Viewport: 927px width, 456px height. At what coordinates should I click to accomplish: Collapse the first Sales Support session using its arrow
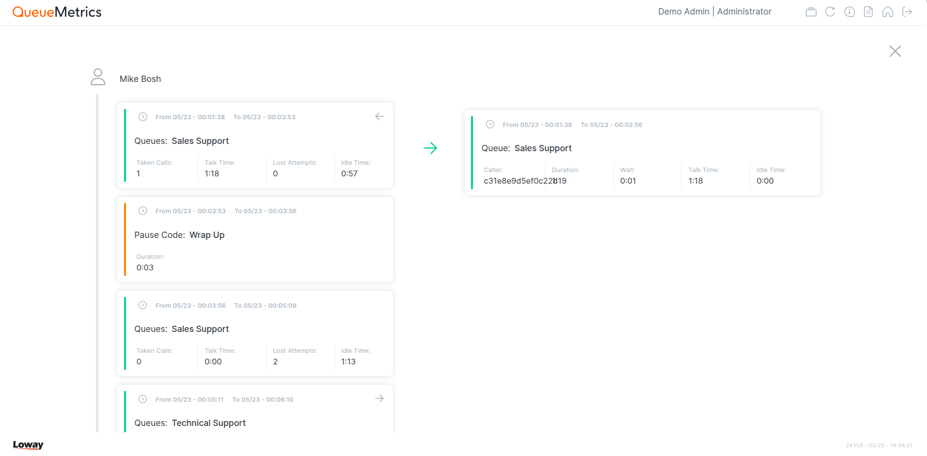[x=379, y=116]
